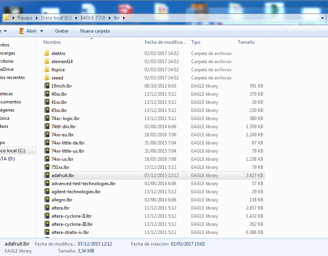Click the date 08/10/2012 6:03 for 19inch.lbr
The width and height of the screenshot is (328, 256).
click(160, 86)
